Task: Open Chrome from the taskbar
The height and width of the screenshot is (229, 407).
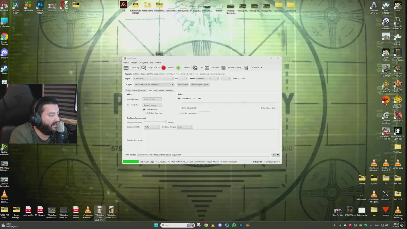Action: coord(206,225)
